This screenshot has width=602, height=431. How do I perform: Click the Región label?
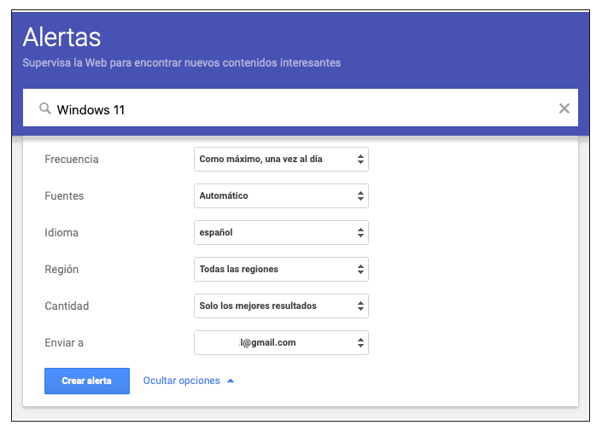[61, 270]
